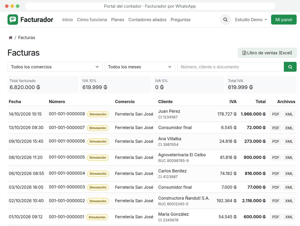The image size is (300, 226).
Task: Download XML for invoice 001-001-0000007
Action: pos(289,128)
